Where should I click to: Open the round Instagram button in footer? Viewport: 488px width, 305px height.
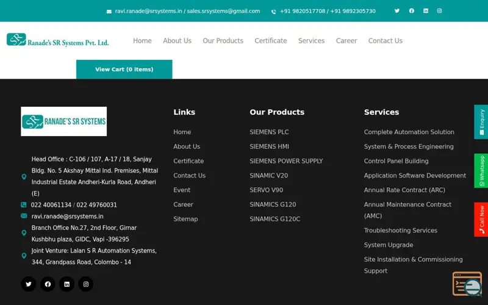coord(86,284)
